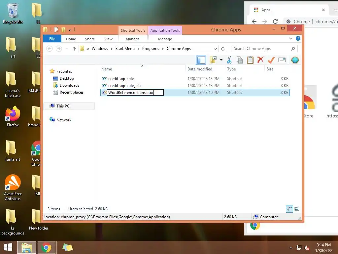Click the Refresh button beside address bar
Viewport: 338px width, 254px height.
[223, 49]
